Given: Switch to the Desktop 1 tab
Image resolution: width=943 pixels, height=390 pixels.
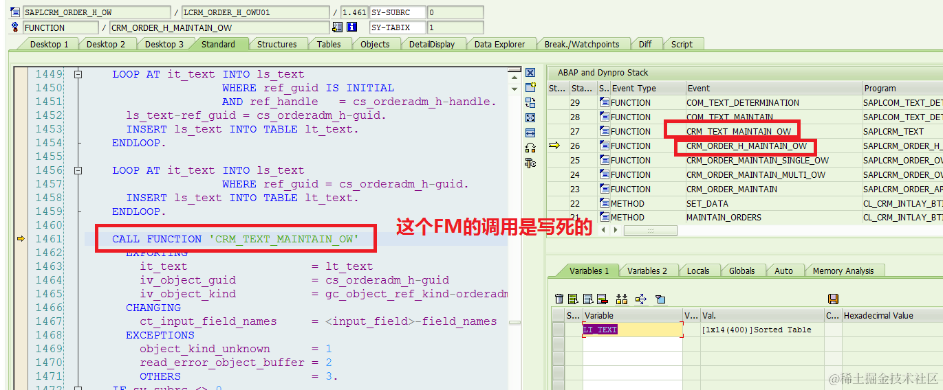Looking at the screenshot, I should (48, 44).
